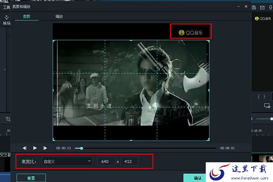Click the top-left crop corner handle
This screenshot has height=182, width=273.
pyautogui.click(x=54, y=41)
